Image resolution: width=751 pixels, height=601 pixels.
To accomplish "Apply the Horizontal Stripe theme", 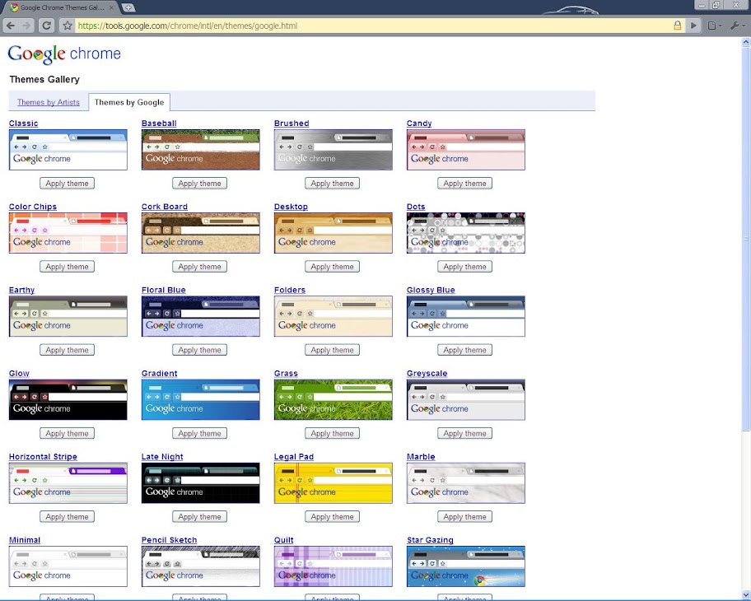I will 67,516.
